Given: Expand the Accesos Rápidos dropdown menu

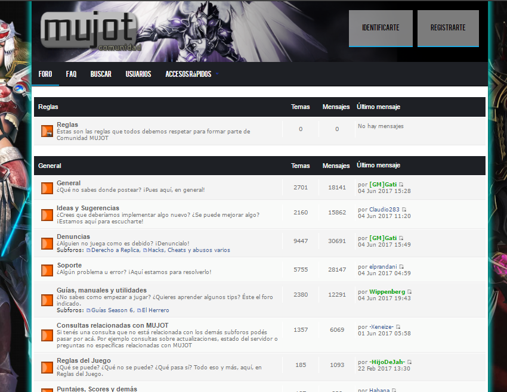Looking at the screenshot, I should (x=191, y=74).
